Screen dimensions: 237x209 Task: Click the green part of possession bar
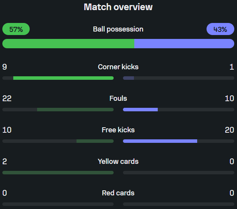coord(68,44)
